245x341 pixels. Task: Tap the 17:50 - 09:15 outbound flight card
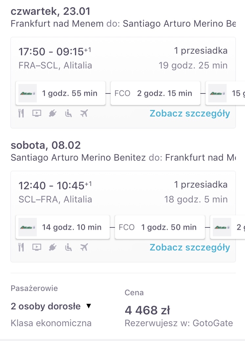(x=123, y=83)
